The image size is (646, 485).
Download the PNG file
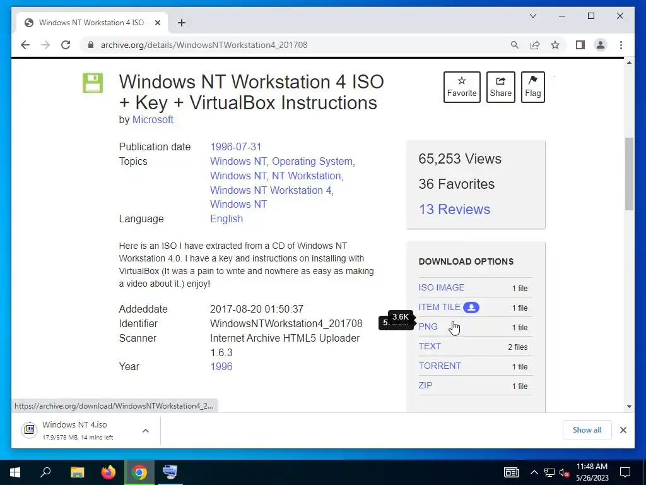[428, 326]
